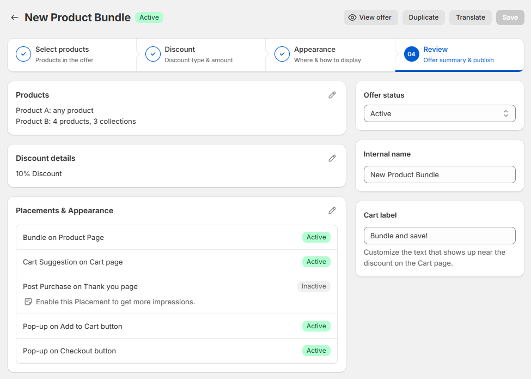Click the checkmark circle of Discount step

click(152, 54)
